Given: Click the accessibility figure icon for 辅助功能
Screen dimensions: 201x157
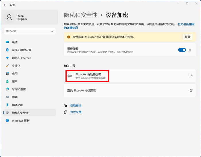Looking at the screenshot, I should click(7, 105).
